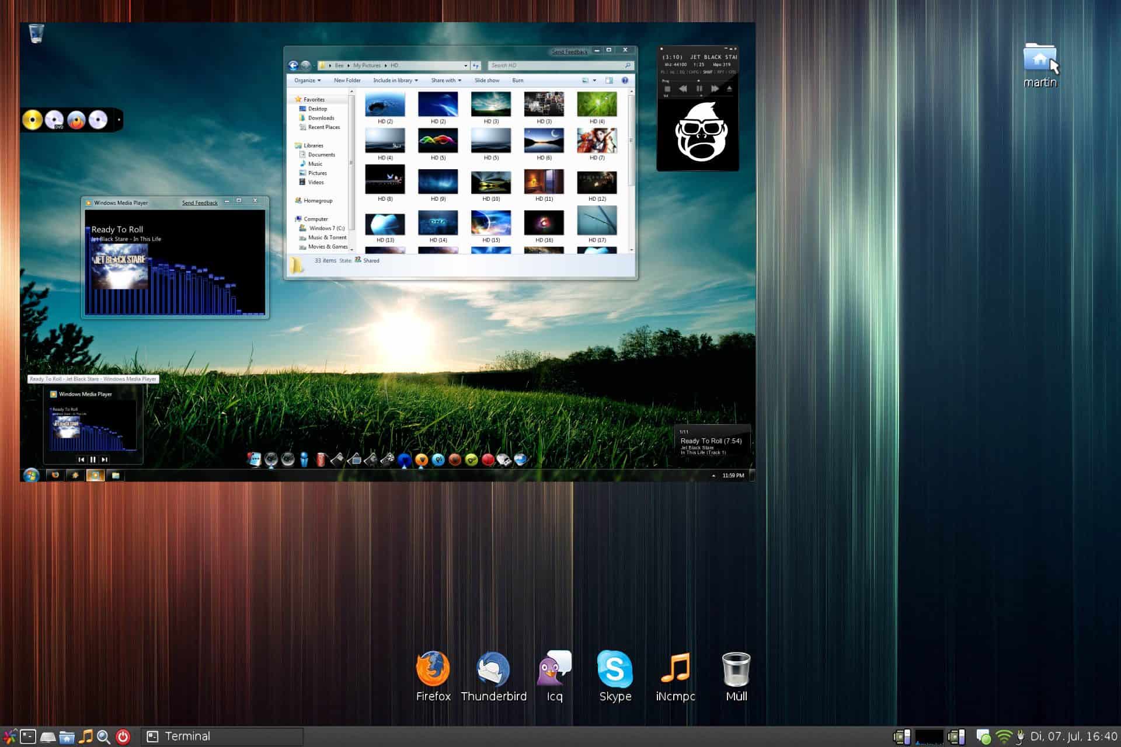Image resolution: width=1121 pixels, height=747 pixels.
Task: Enable SHUF shuffle mode in the player widget
Action: pyautogui.click(x=708, y=72)
